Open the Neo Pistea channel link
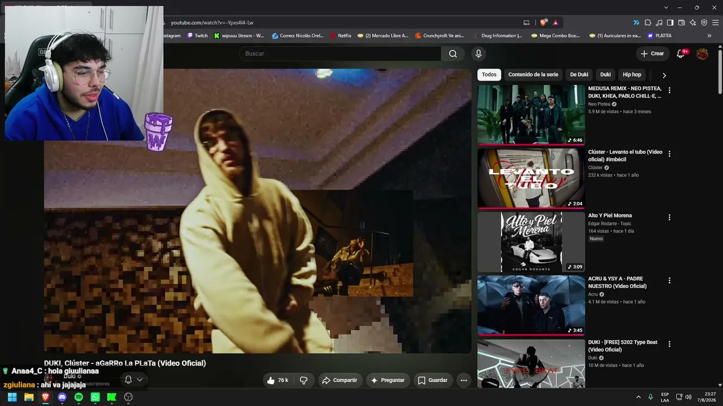The width and height of the screenshot is (723, 406). click(599, 104)
